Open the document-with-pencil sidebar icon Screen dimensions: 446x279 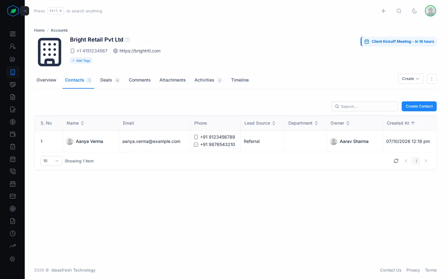tap(13, 109)
